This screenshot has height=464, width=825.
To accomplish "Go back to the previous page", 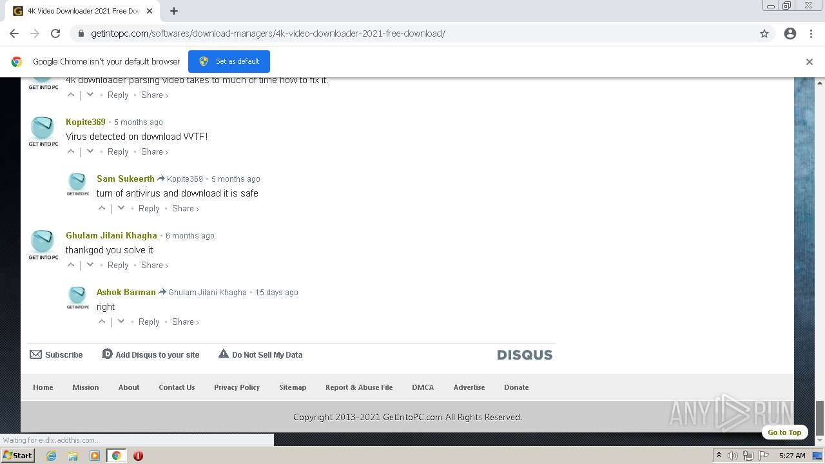I will pos(14,34).
